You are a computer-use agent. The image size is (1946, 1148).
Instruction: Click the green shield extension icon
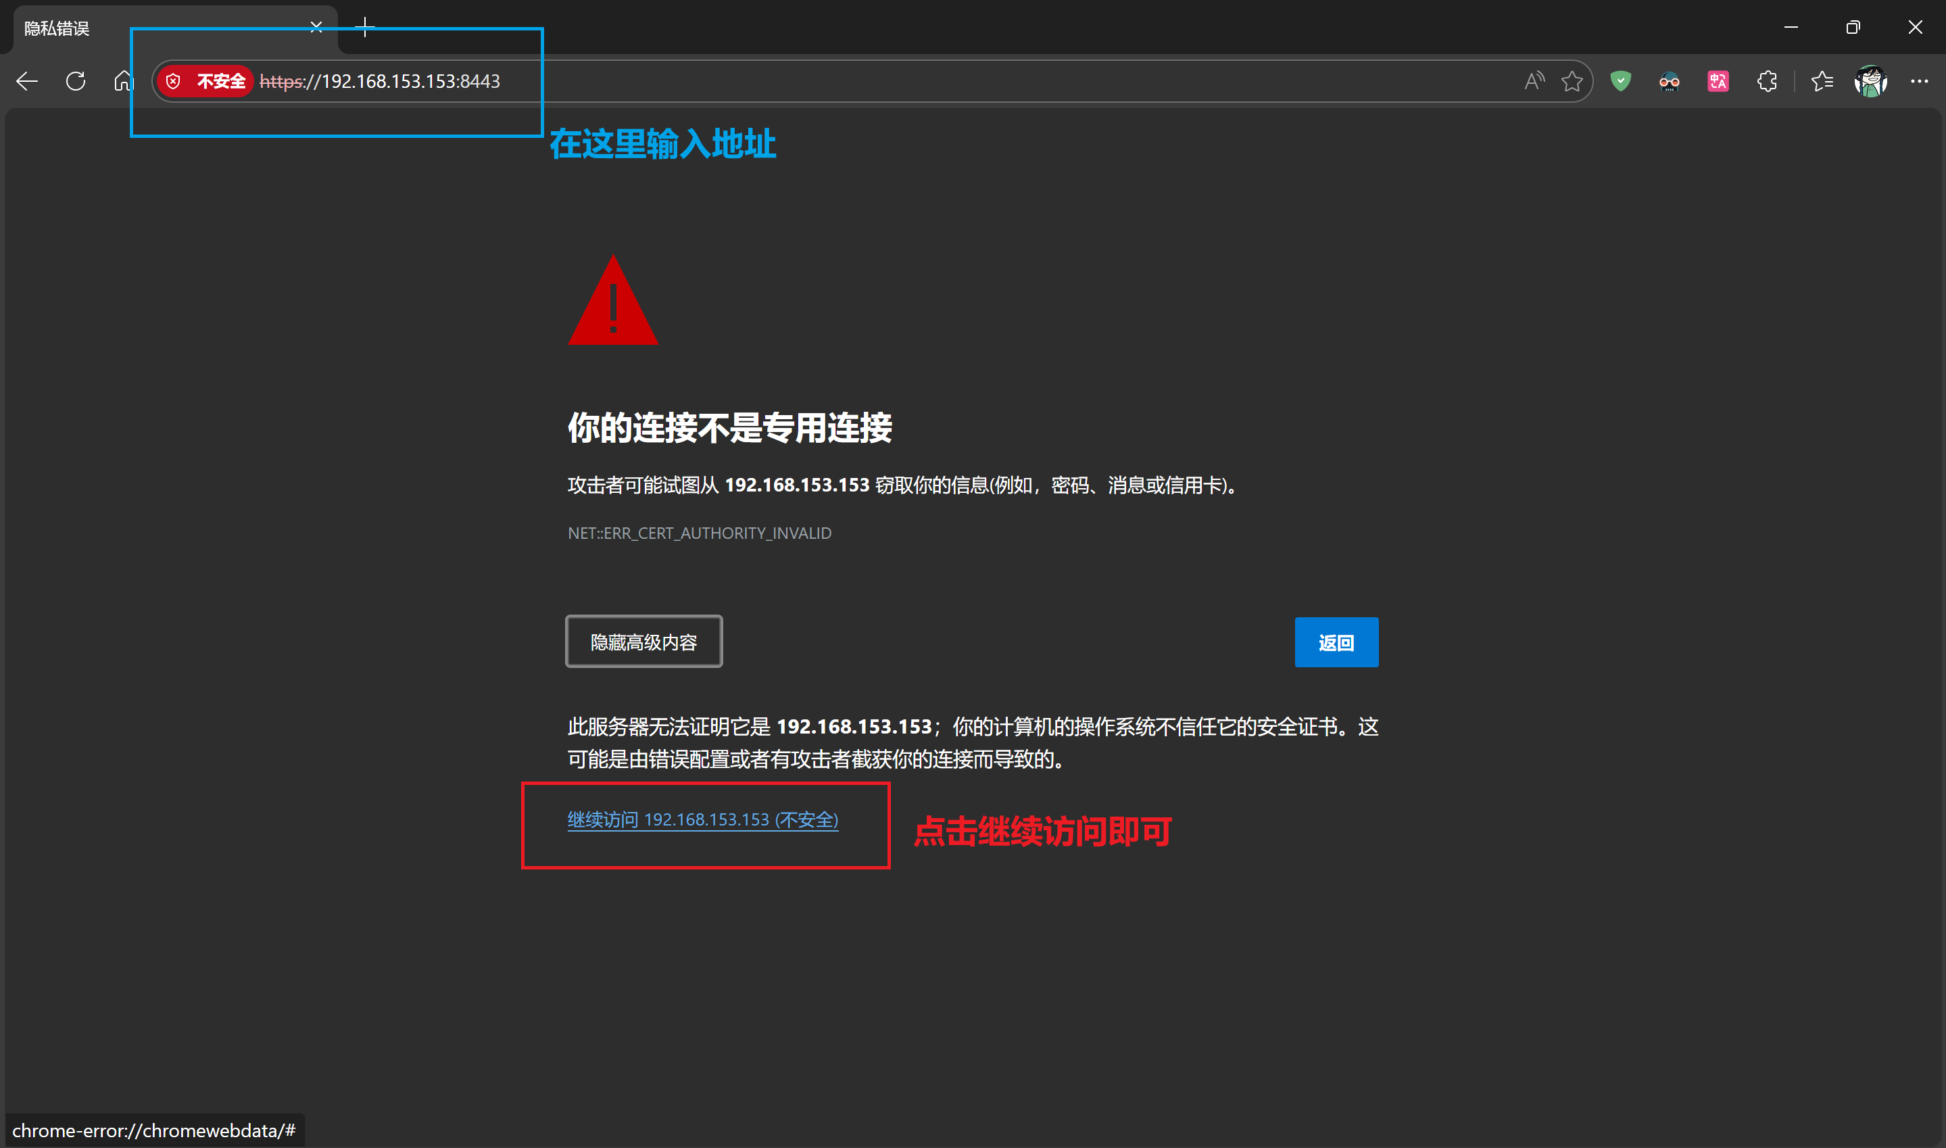pos(1620,80)
